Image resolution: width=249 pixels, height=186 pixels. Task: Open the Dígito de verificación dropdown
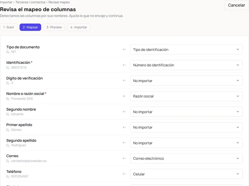(x=186, y=81)
